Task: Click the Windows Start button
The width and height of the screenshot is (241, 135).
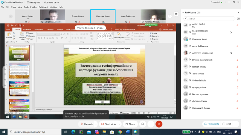Action: pos(4,132)
